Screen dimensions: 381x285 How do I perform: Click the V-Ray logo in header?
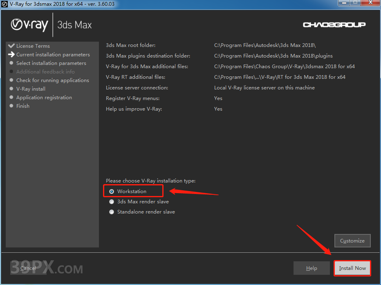(29, 24)
